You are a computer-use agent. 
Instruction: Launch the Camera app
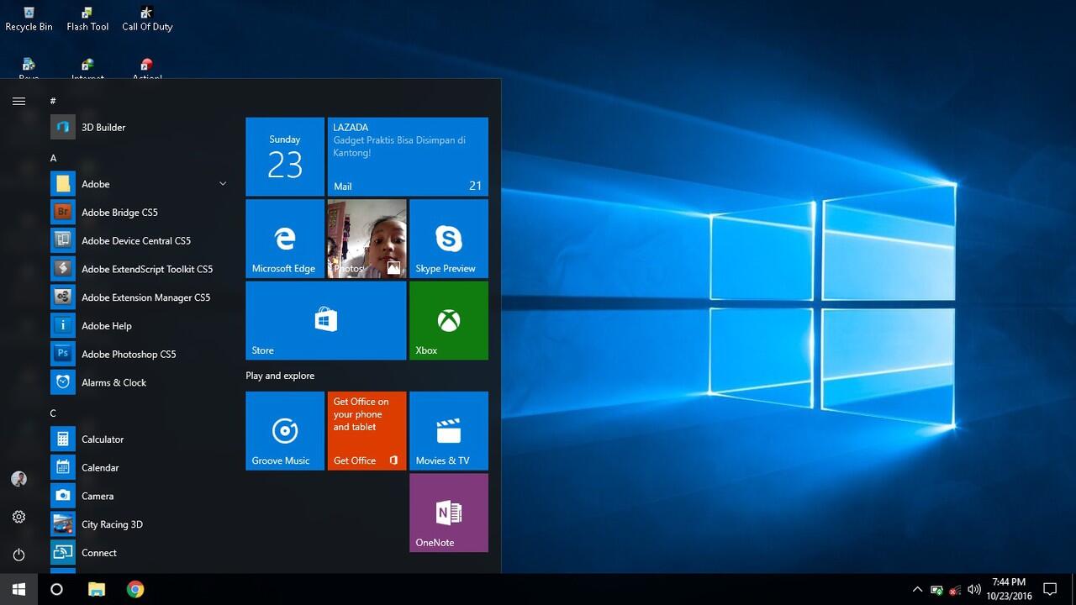point(139,497)
